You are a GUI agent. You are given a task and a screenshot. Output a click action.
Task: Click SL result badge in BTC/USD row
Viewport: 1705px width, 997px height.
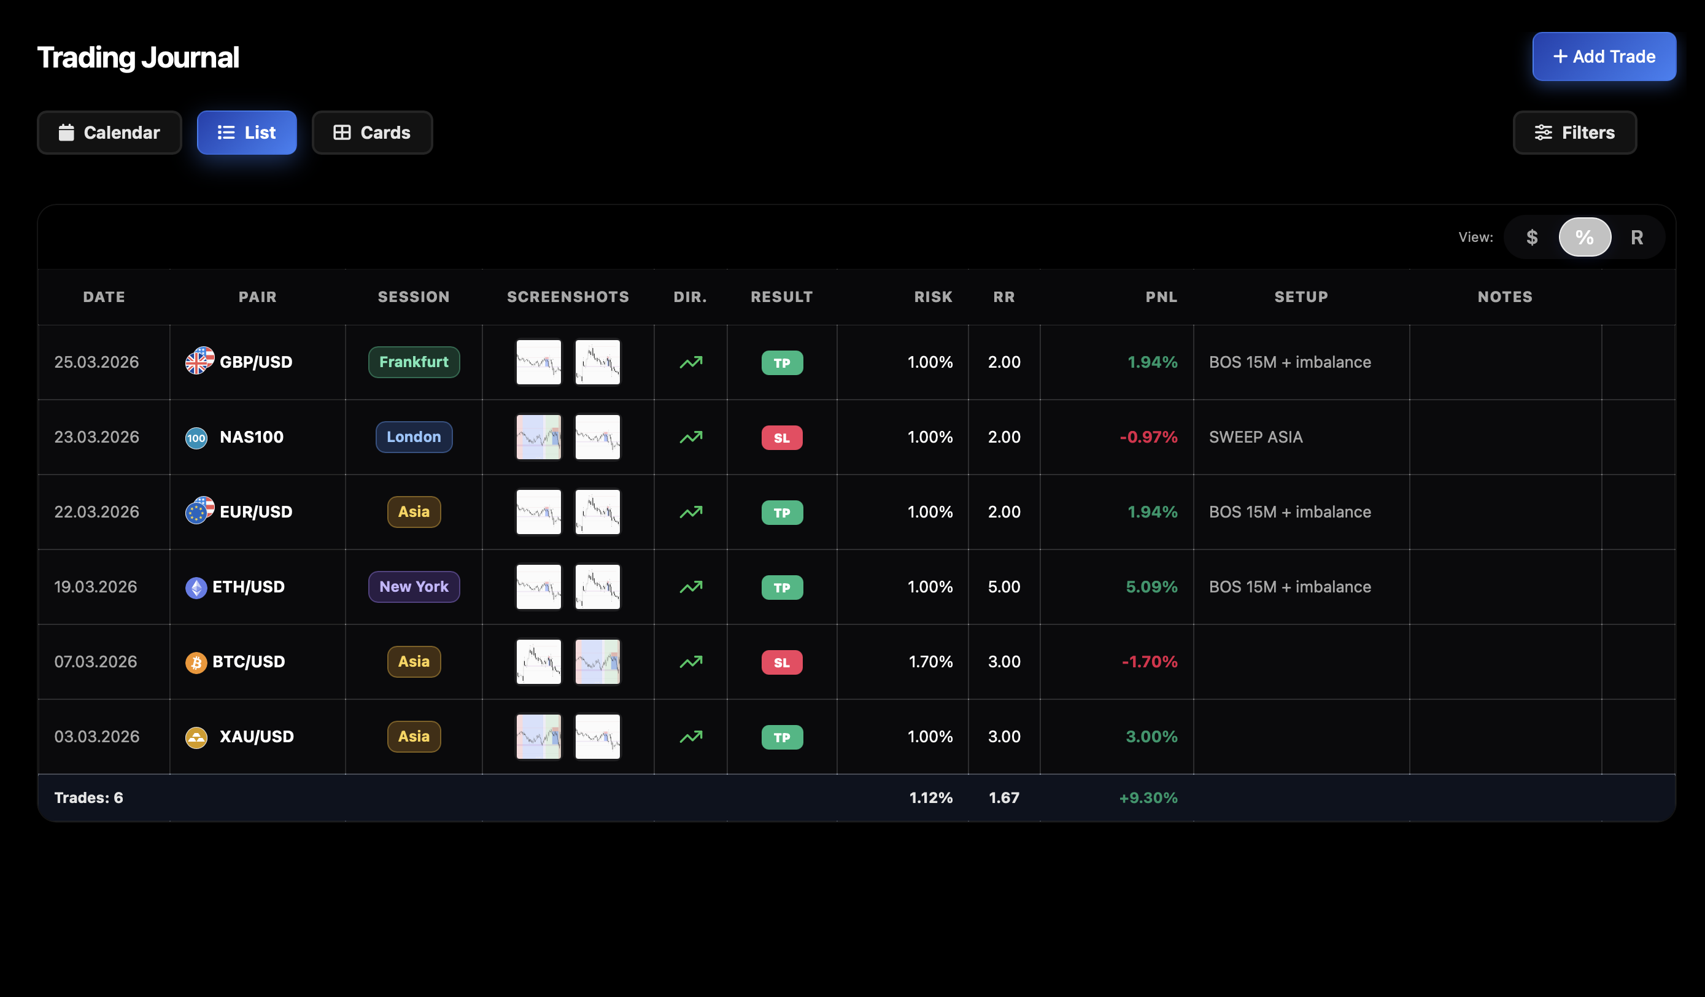pyautogui.click(x=782, y=662)
